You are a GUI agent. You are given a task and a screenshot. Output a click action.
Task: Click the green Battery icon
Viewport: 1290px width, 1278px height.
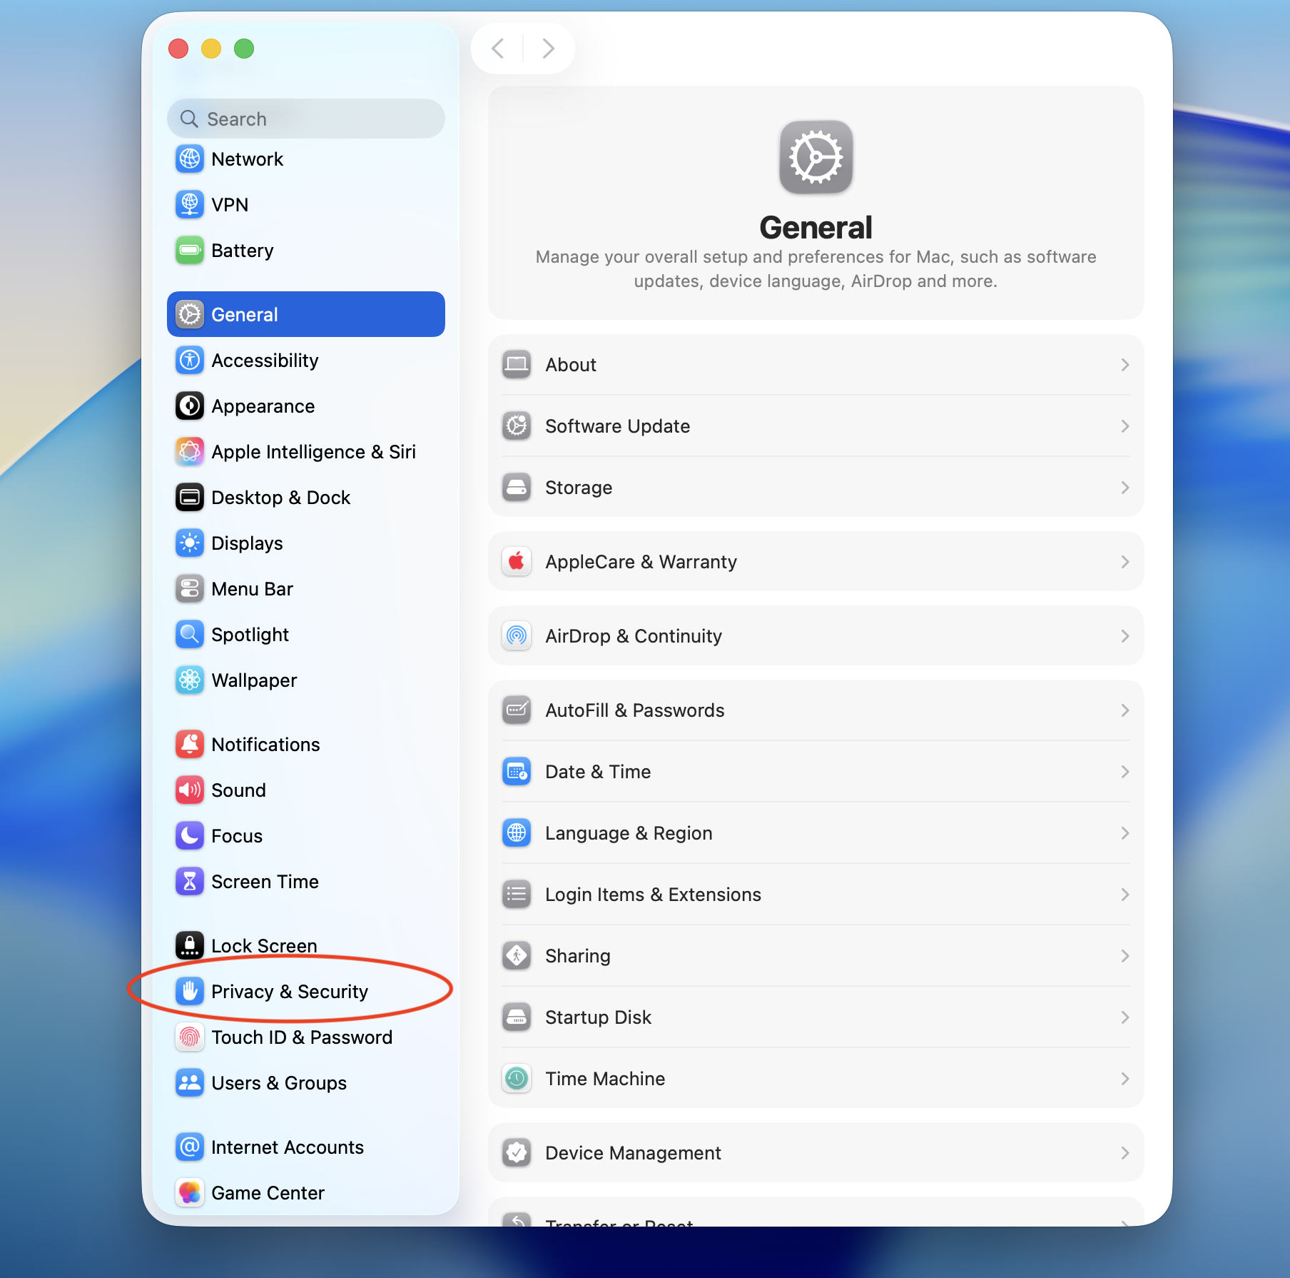pyautogui.click(x=190, y=251)
